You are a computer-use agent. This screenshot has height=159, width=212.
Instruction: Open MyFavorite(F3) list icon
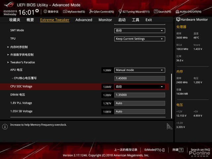(x=65, y=12)
